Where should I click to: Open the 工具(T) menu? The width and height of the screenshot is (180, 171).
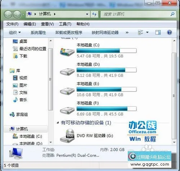click(x=65, y=24)
